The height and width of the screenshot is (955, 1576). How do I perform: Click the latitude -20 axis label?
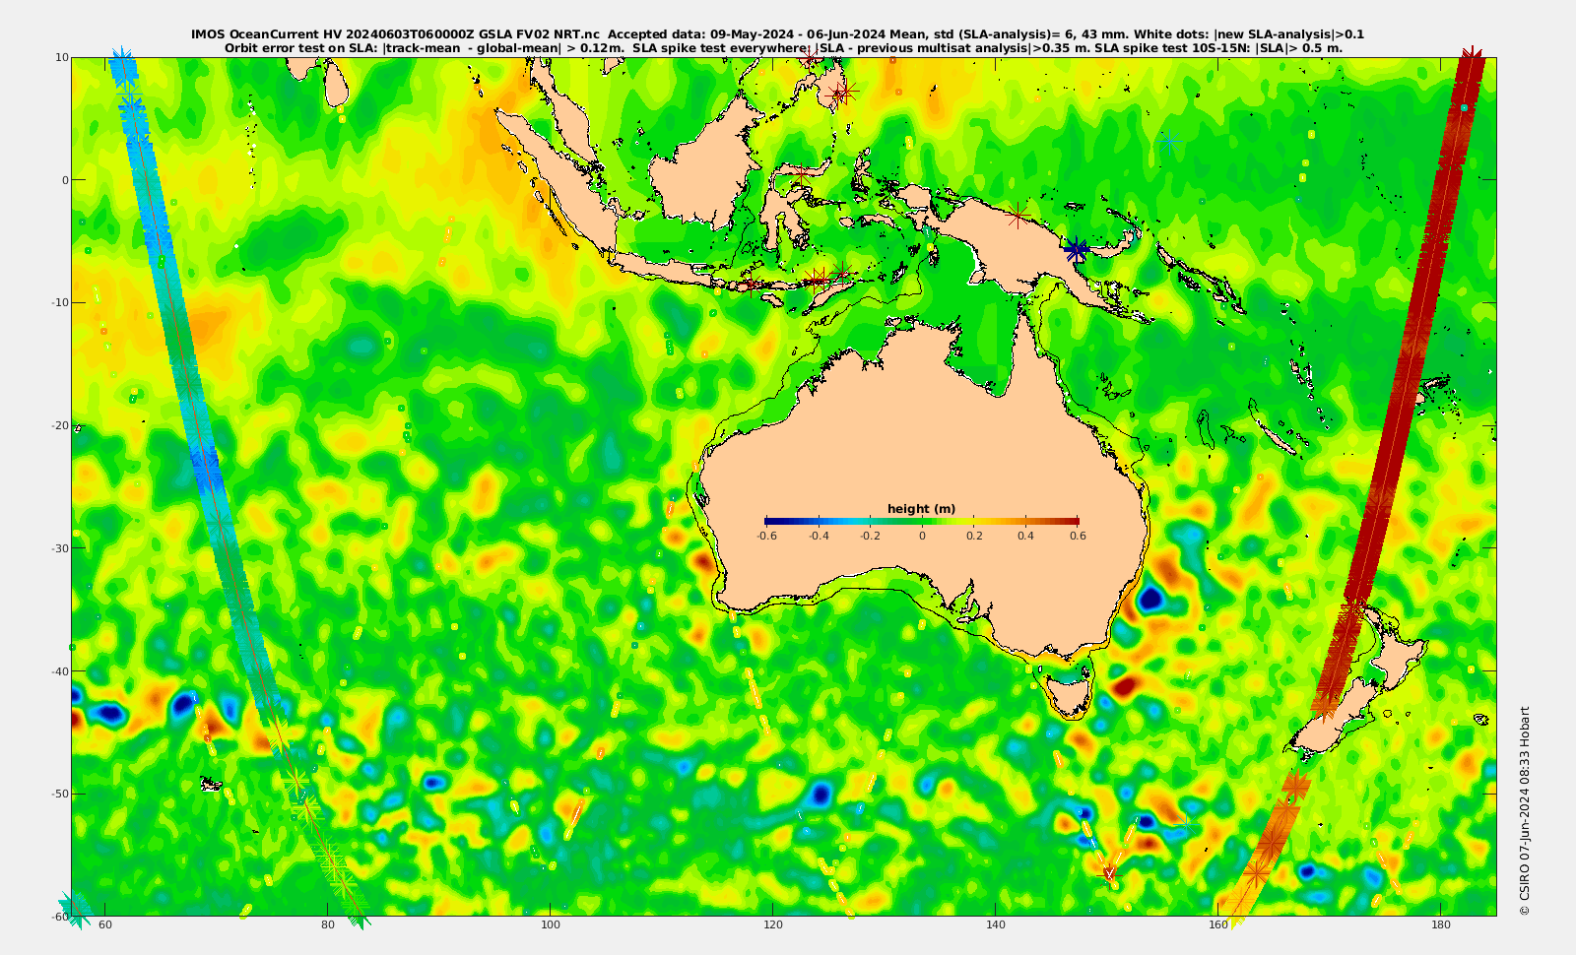[60, 425]
